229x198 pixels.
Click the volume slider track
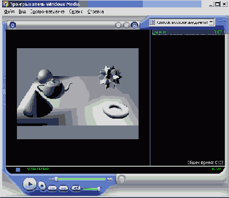(x=91, y=189)
